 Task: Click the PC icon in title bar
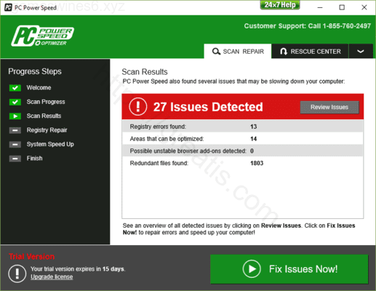pos(8,7)
